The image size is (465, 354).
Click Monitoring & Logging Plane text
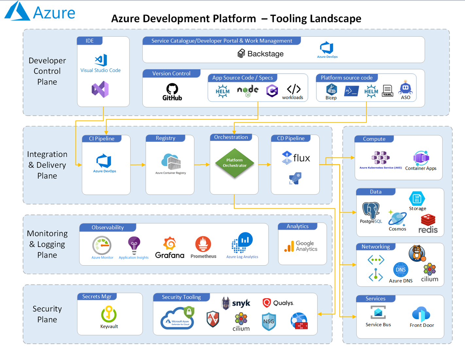pos(47,244)
